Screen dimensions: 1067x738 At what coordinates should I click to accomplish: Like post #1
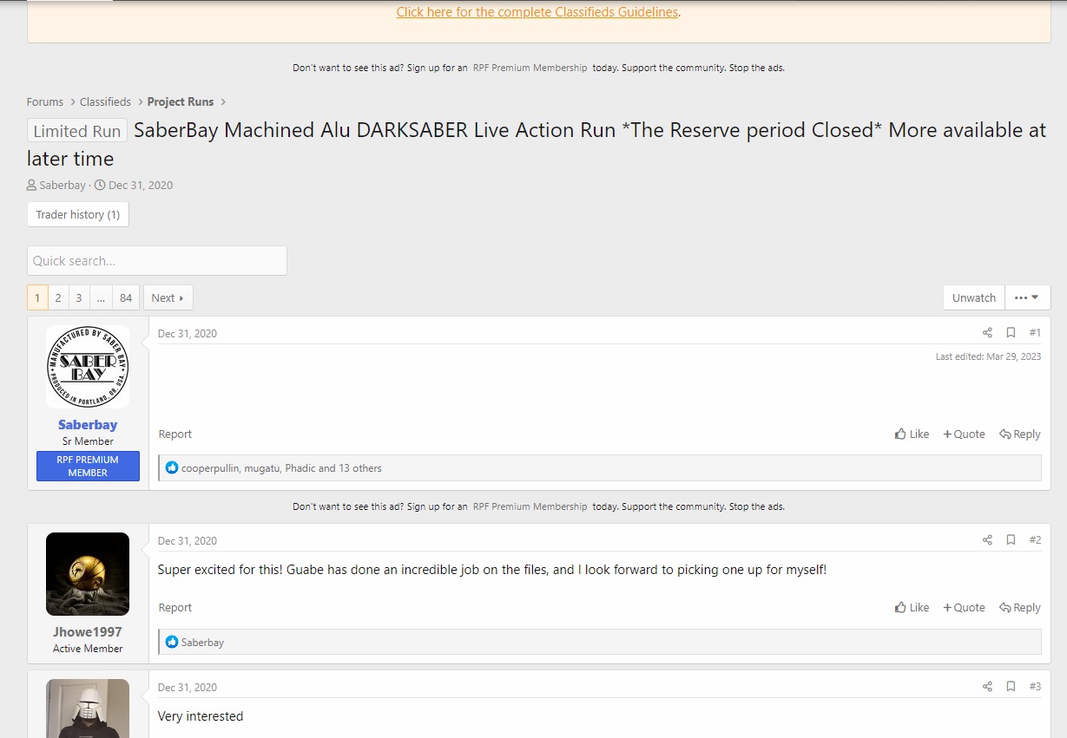point(912,434)
